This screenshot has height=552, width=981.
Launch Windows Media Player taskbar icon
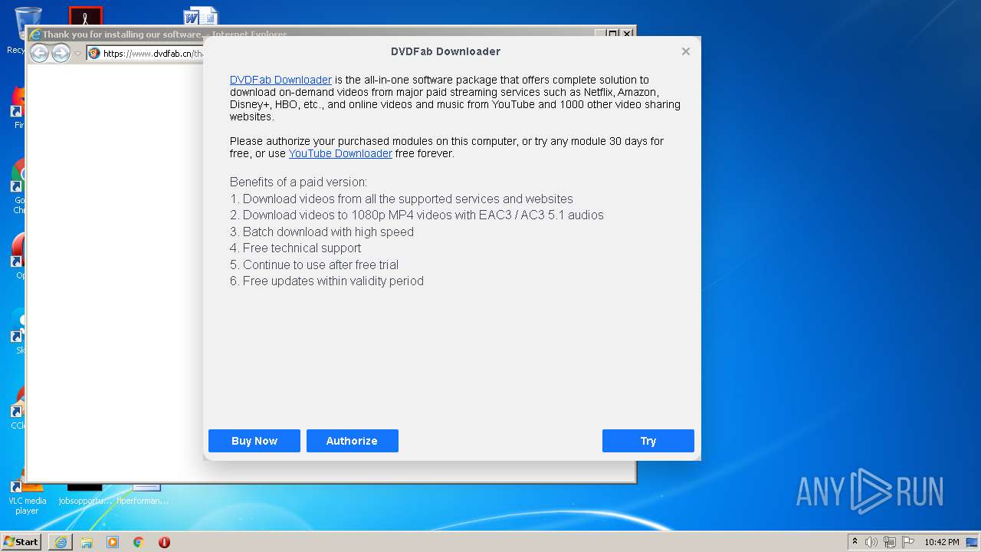(113, 542)
